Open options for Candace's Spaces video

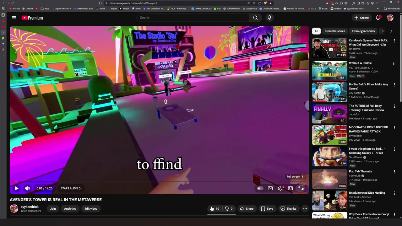coord(394,41)
